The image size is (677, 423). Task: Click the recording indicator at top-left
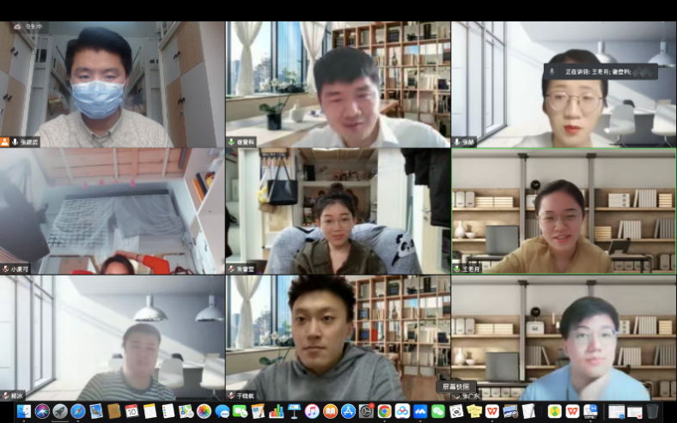tap(26, 27)
